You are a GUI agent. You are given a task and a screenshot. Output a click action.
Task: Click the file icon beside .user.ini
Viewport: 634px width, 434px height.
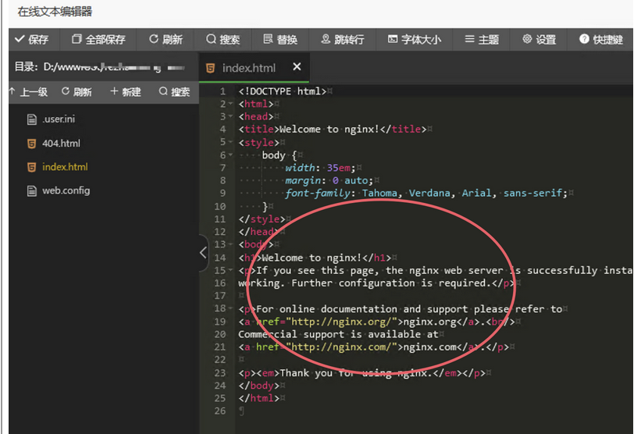(x=31, y=119)
